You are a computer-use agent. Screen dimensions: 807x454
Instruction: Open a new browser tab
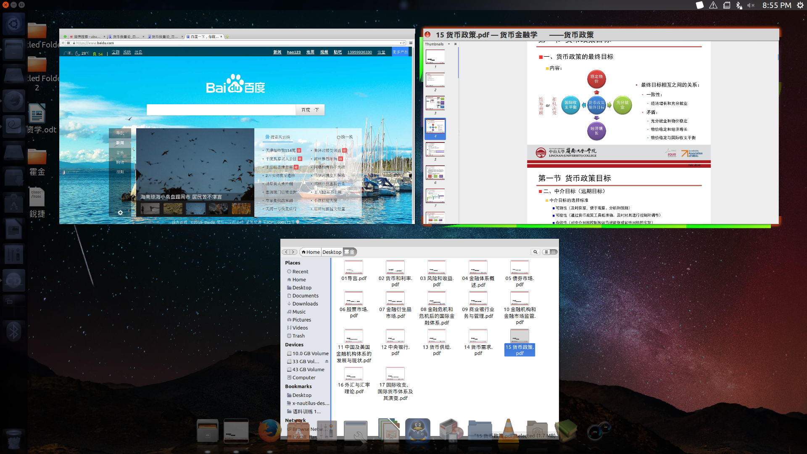pos(227,37)
